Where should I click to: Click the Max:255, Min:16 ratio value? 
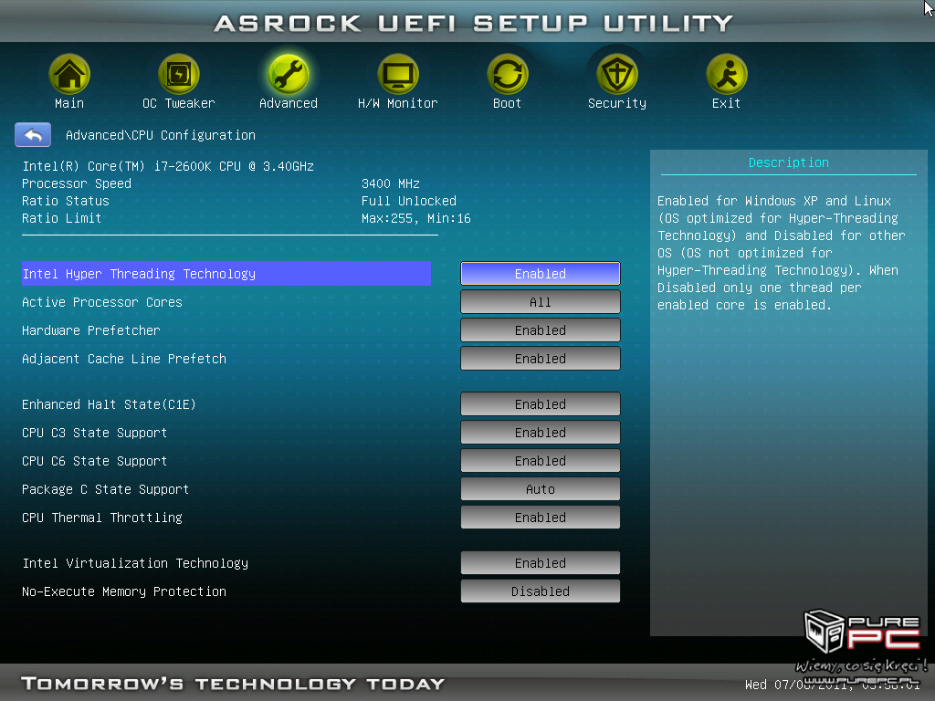[416, 218]
